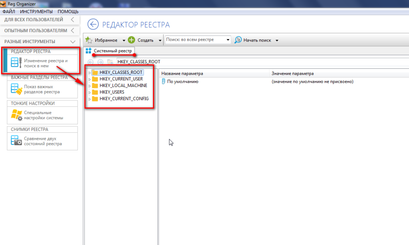Click the round back arrow beside РЕДАКТОР РЕЕСТРА
409x245 pixels.
coord(93,25)
